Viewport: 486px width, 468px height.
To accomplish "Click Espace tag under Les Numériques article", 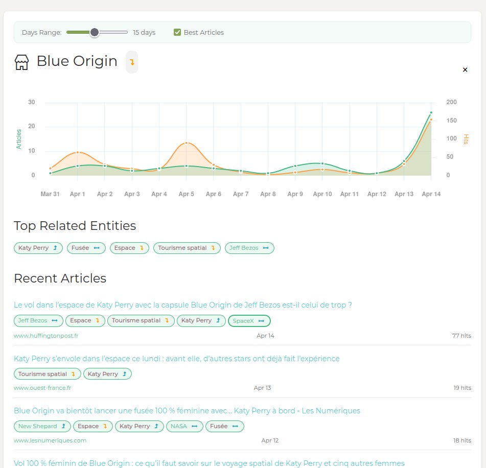I will point(93,426).
